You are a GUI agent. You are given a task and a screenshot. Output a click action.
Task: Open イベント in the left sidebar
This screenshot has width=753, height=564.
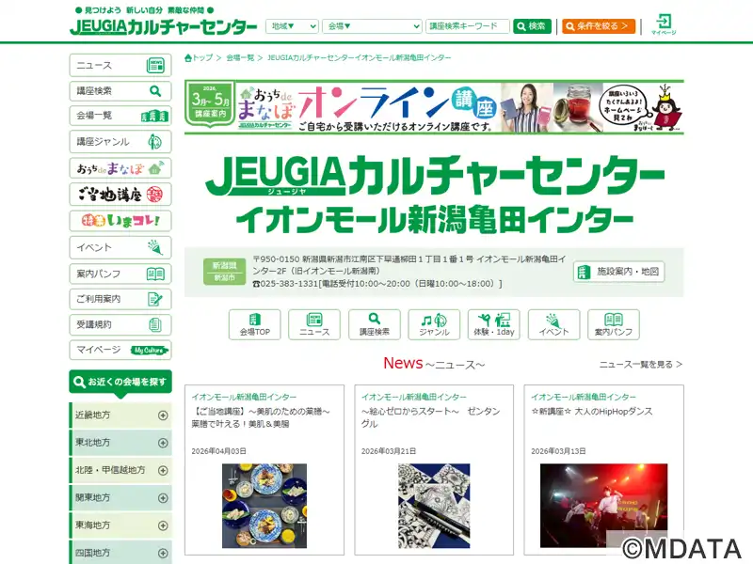120,247
